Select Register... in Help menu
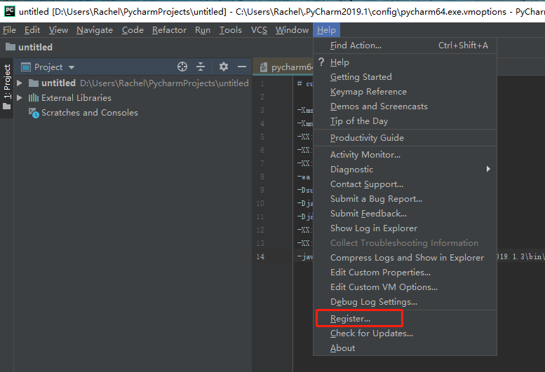 point(405,319)
